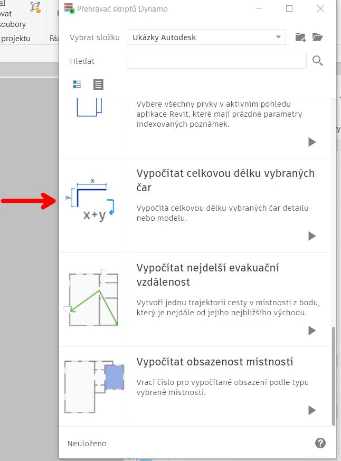Image resolution: width=341 pixels, height=461 pixels.
Task: Open the Vybrat složku dropdown
Action: (206, 37)
